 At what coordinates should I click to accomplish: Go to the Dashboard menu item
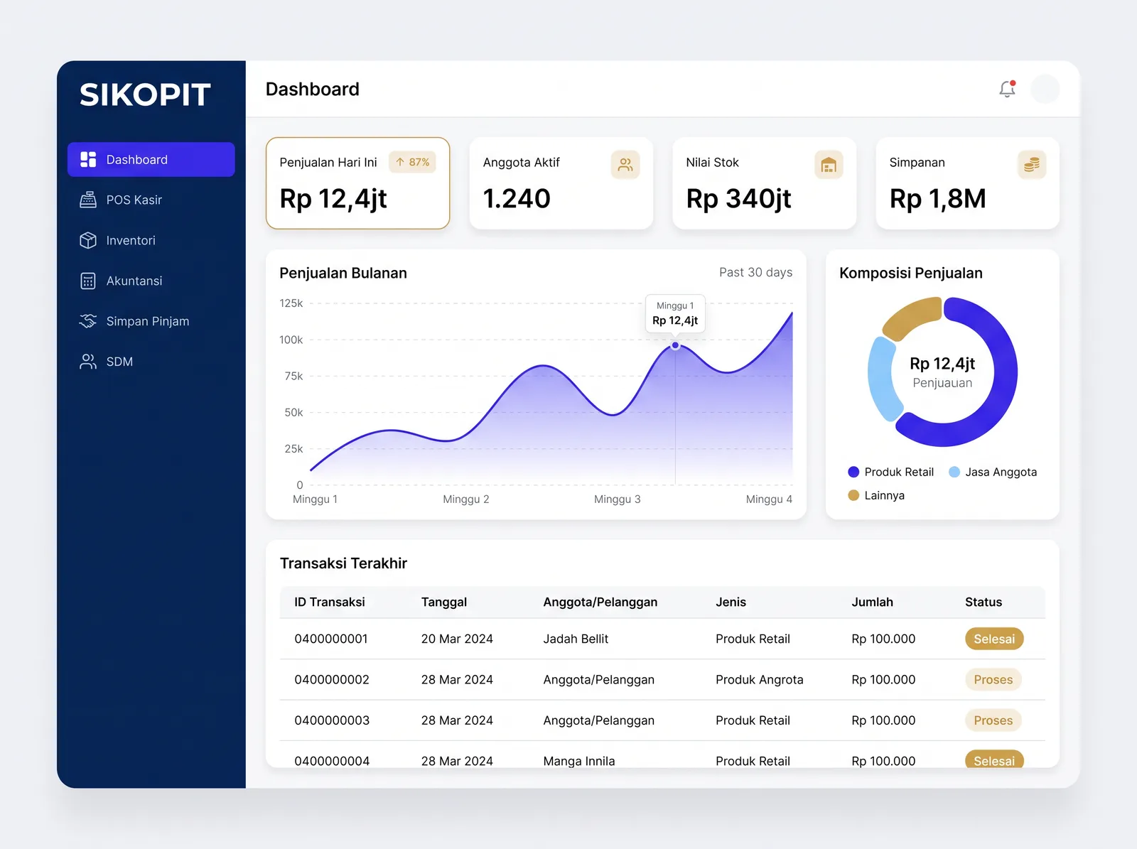[x=151, y=159]
